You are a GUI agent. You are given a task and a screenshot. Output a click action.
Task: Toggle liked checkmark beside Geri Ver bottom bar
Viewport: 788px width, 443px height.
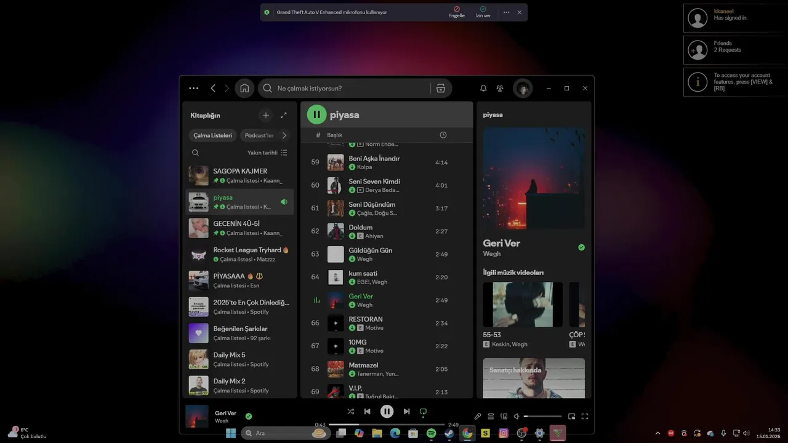click(x=249, y=416)
